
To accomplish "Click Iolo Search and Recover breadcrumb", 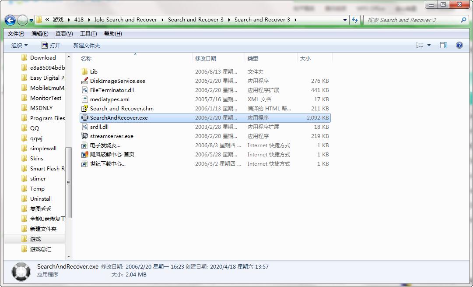I will coord(126,20).
